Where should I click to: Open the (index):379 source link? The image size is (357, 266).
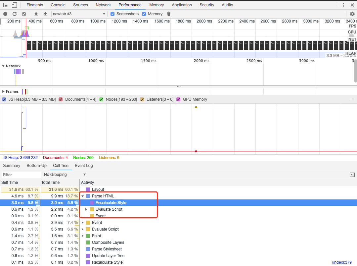tap(342, 262)
